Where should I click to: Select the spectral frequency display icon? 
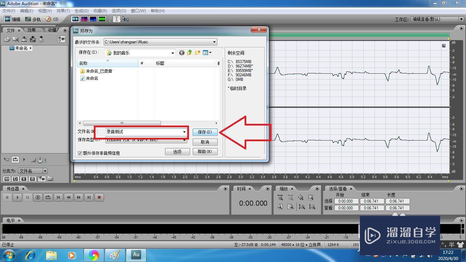click(84, 19)
